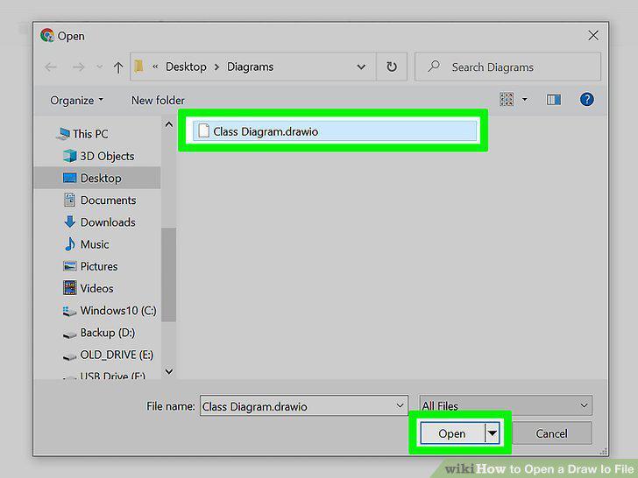Click the OLD_DRIVE disk icon
This screenshot has height=478, width=638.
[69, 357]
